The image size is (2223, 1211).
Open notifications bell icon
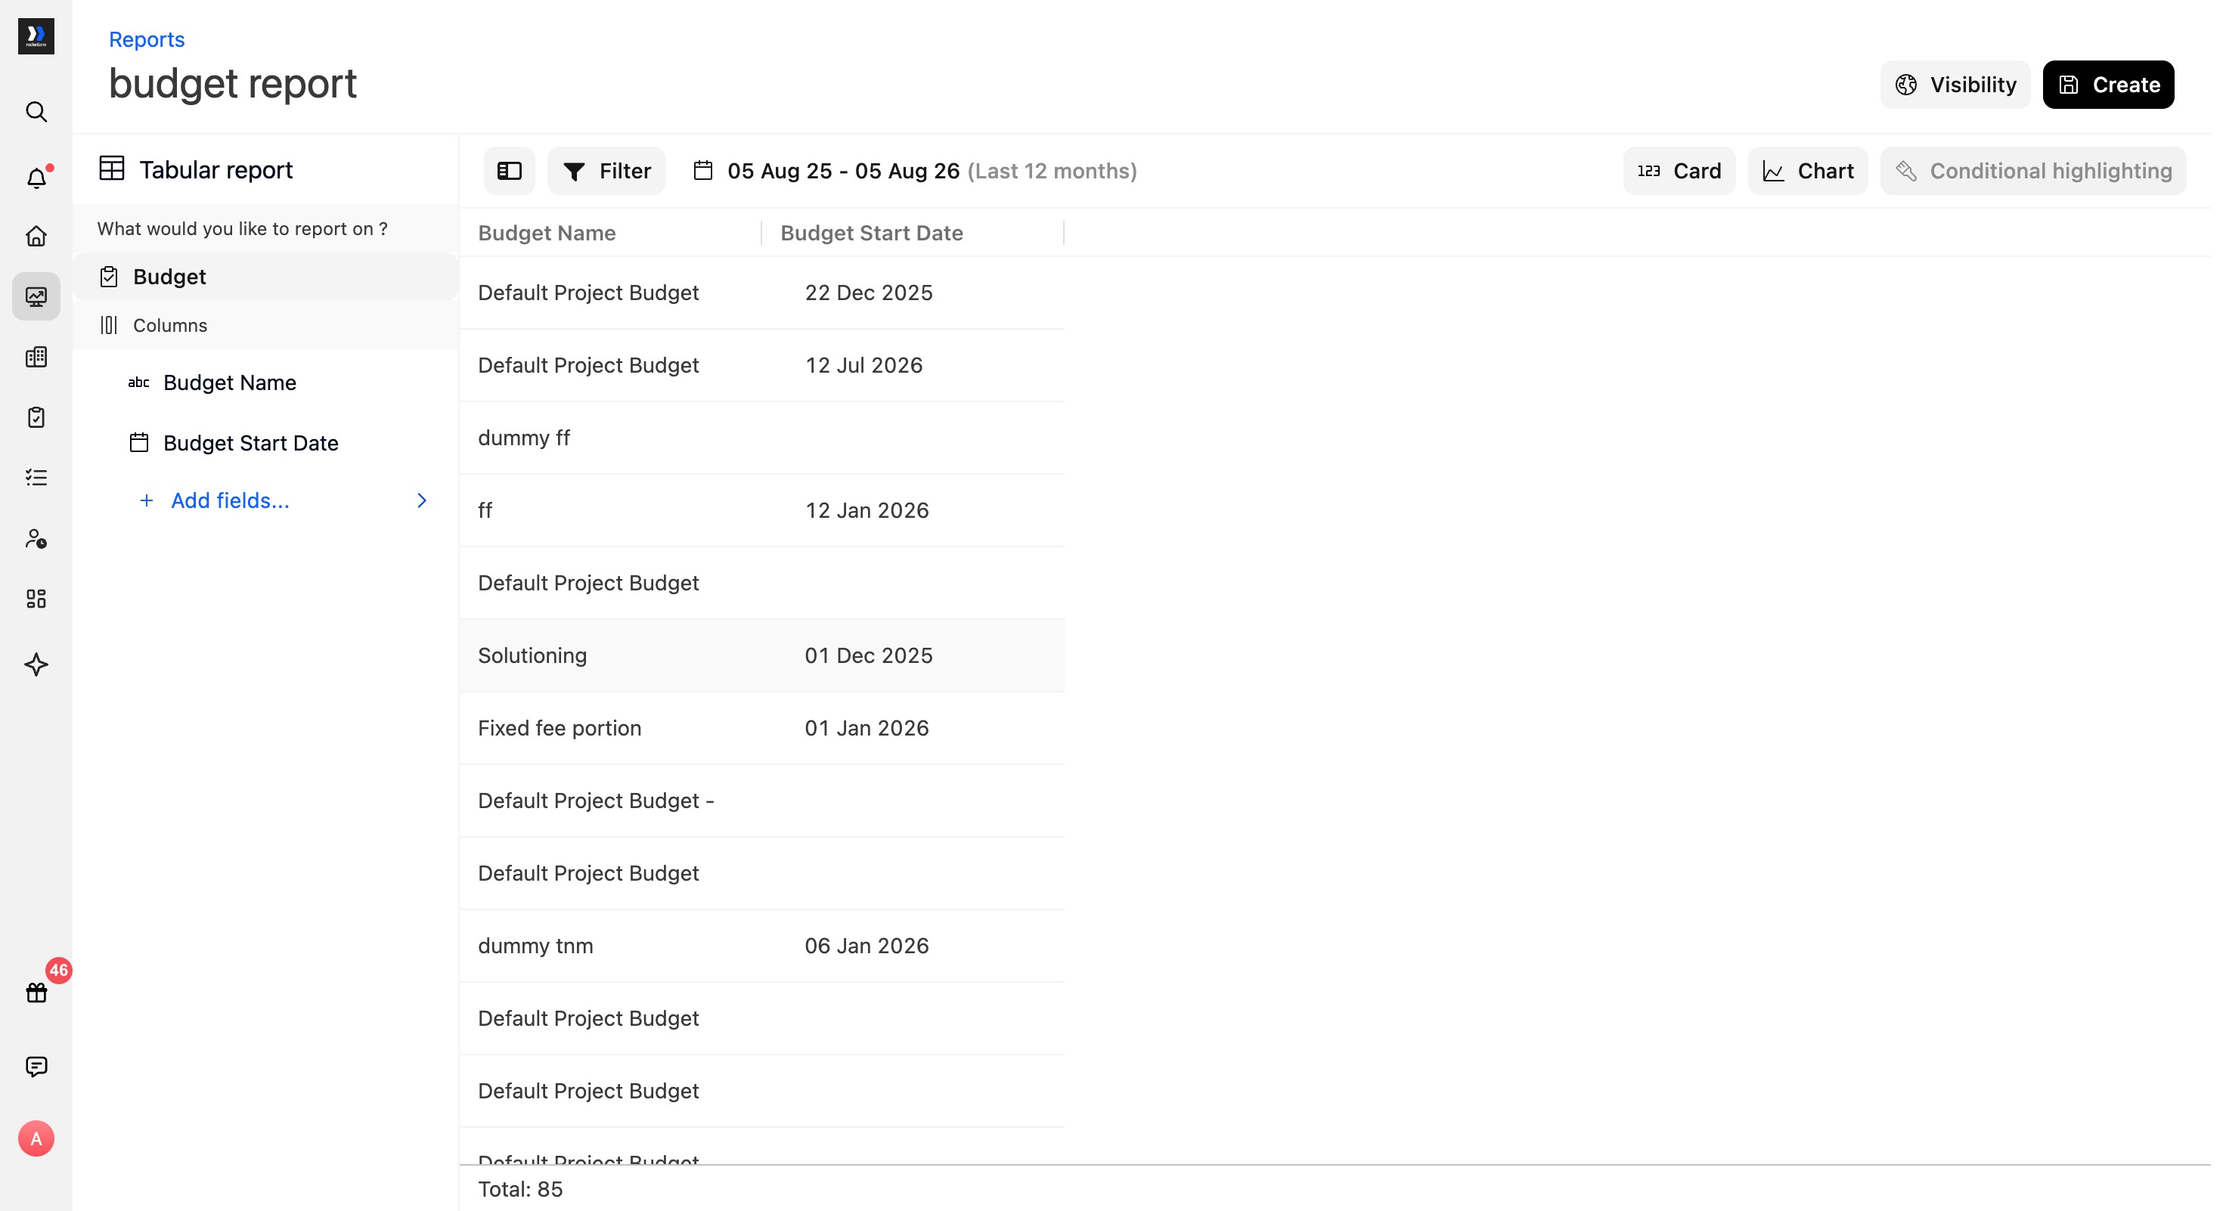(36, 178)
